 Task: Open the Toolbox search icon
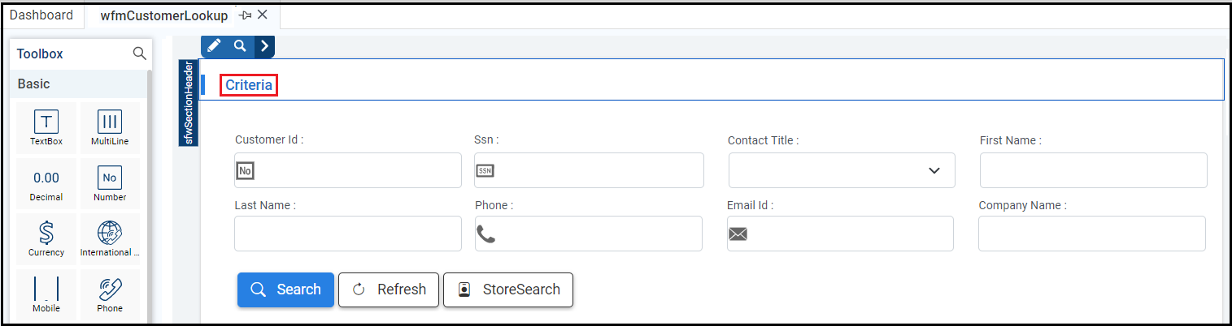[140, 54]
